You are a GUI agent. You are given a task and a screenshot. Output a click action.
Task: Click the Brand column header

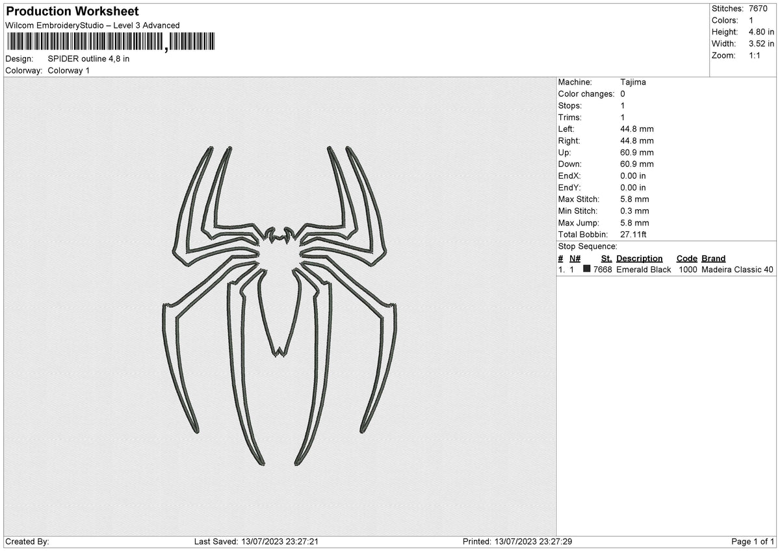click(714, 259)
